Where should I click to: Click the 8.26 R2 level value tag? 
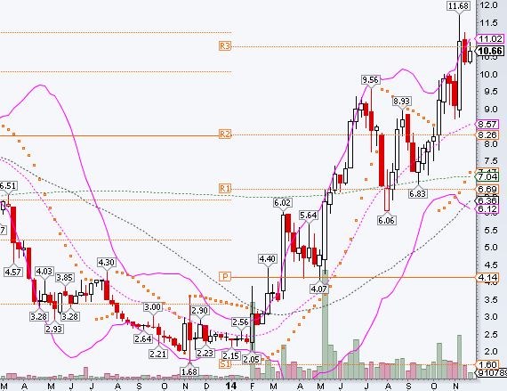[487, 134]
